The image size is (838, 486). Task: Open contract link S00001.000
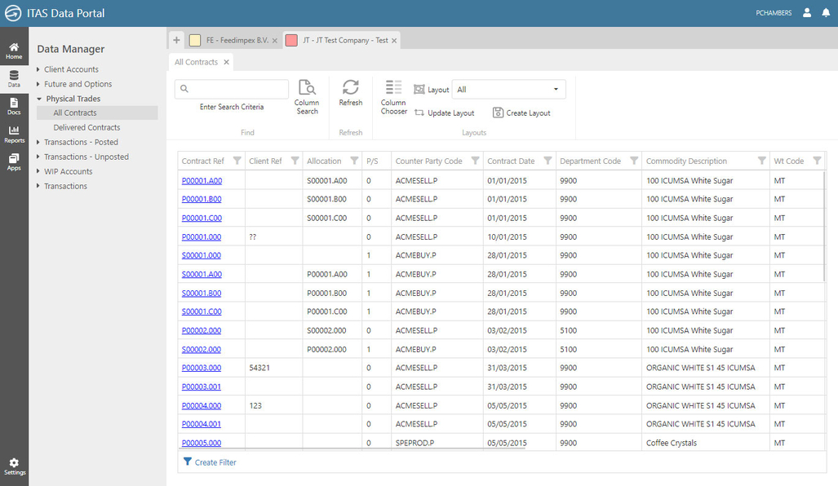pos(201,255)
